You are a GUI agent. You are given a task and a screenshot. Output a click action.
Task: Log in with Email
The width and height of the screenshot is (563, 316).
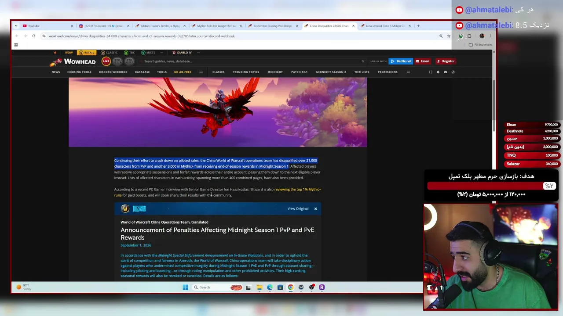423,61
